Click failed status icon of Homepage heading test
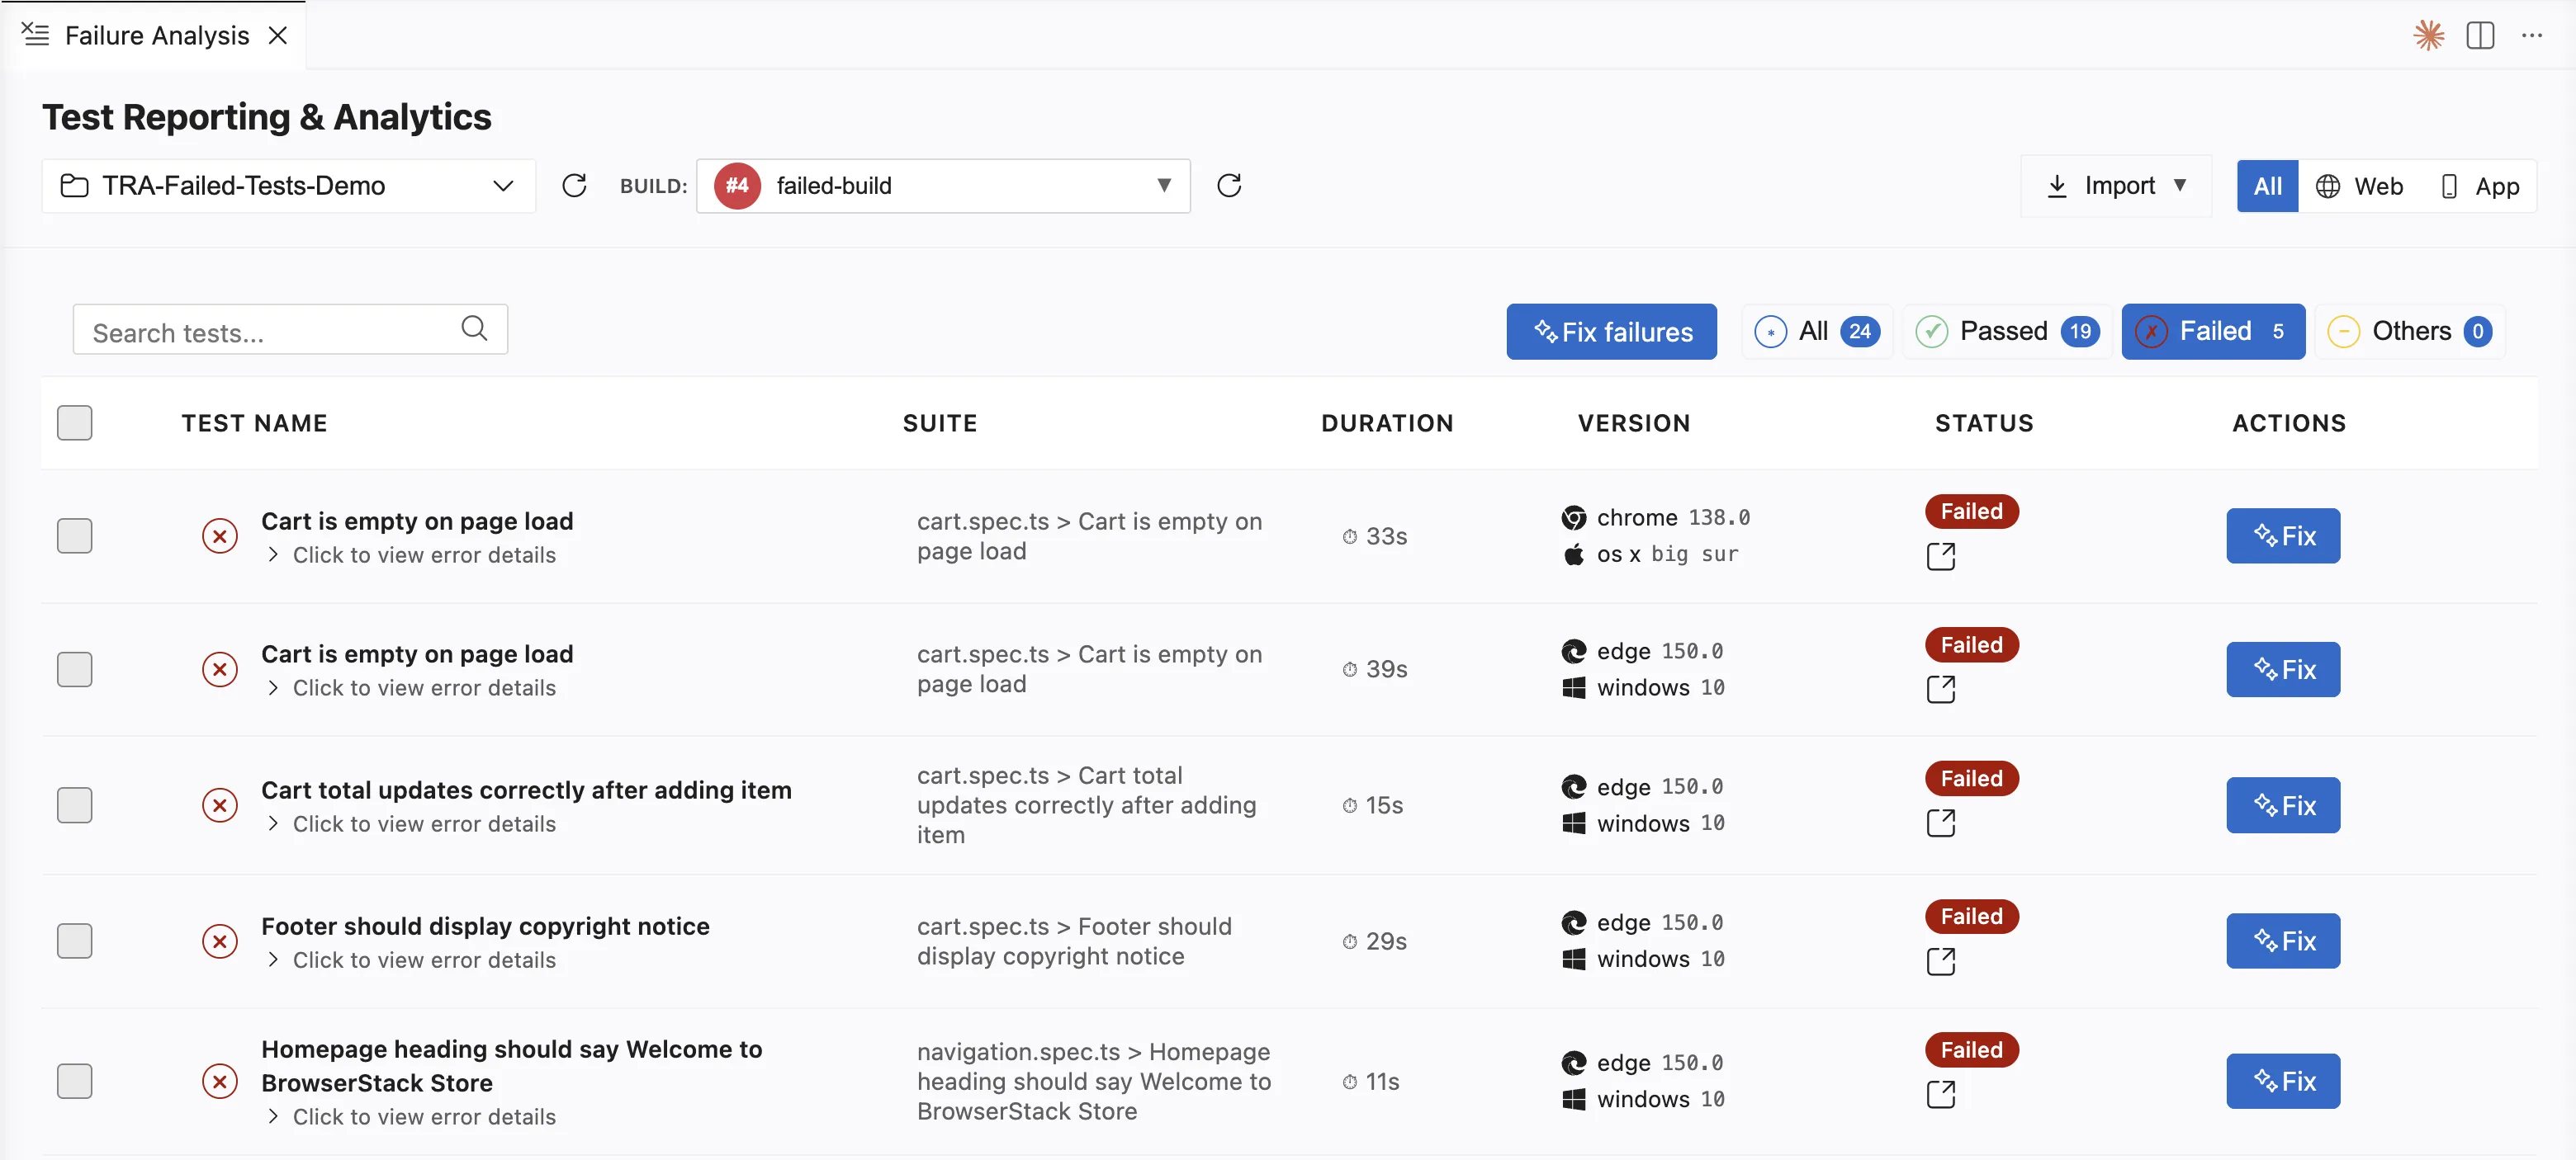 pos(220,1081)
